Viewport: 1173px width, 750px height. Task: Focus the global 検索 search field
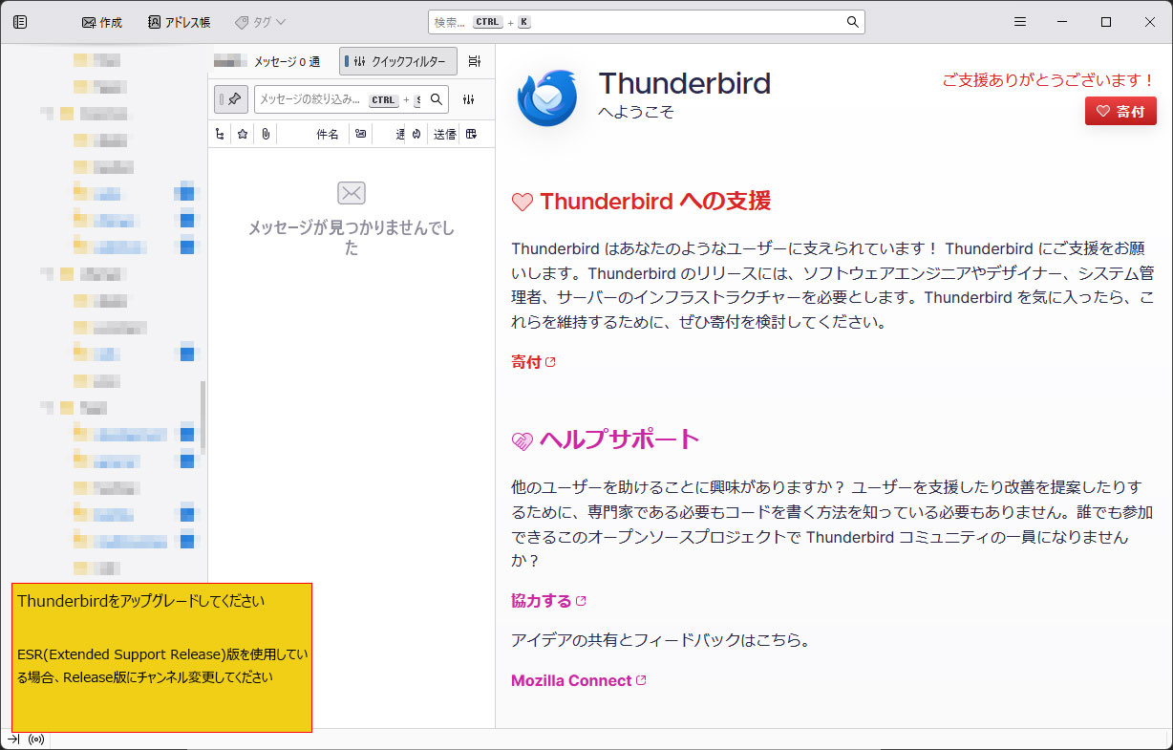[646, 22]
